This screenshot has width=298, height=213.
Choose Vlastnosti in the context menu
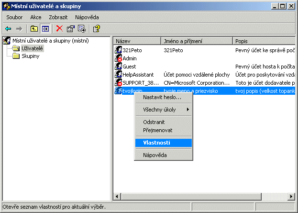pyautogui.click(x=156, y=143)
